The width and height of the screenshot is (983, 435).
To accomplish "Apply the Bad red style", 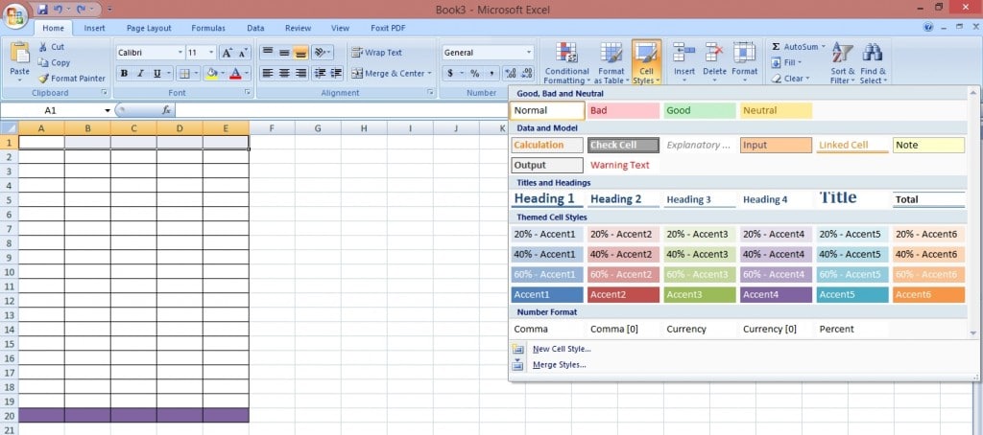I will [x=623, y=111].
